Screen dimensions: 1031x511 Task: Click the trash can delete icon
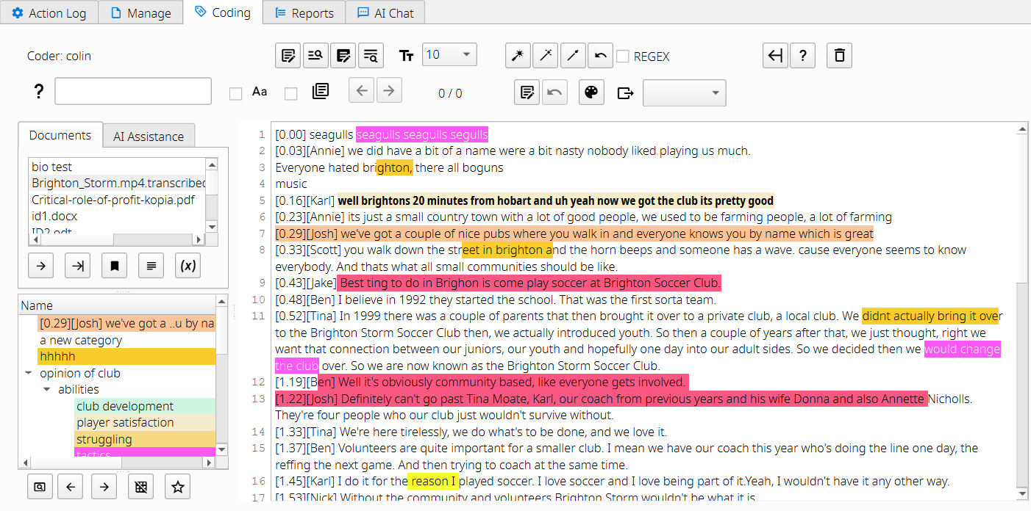tap(840, 55)
